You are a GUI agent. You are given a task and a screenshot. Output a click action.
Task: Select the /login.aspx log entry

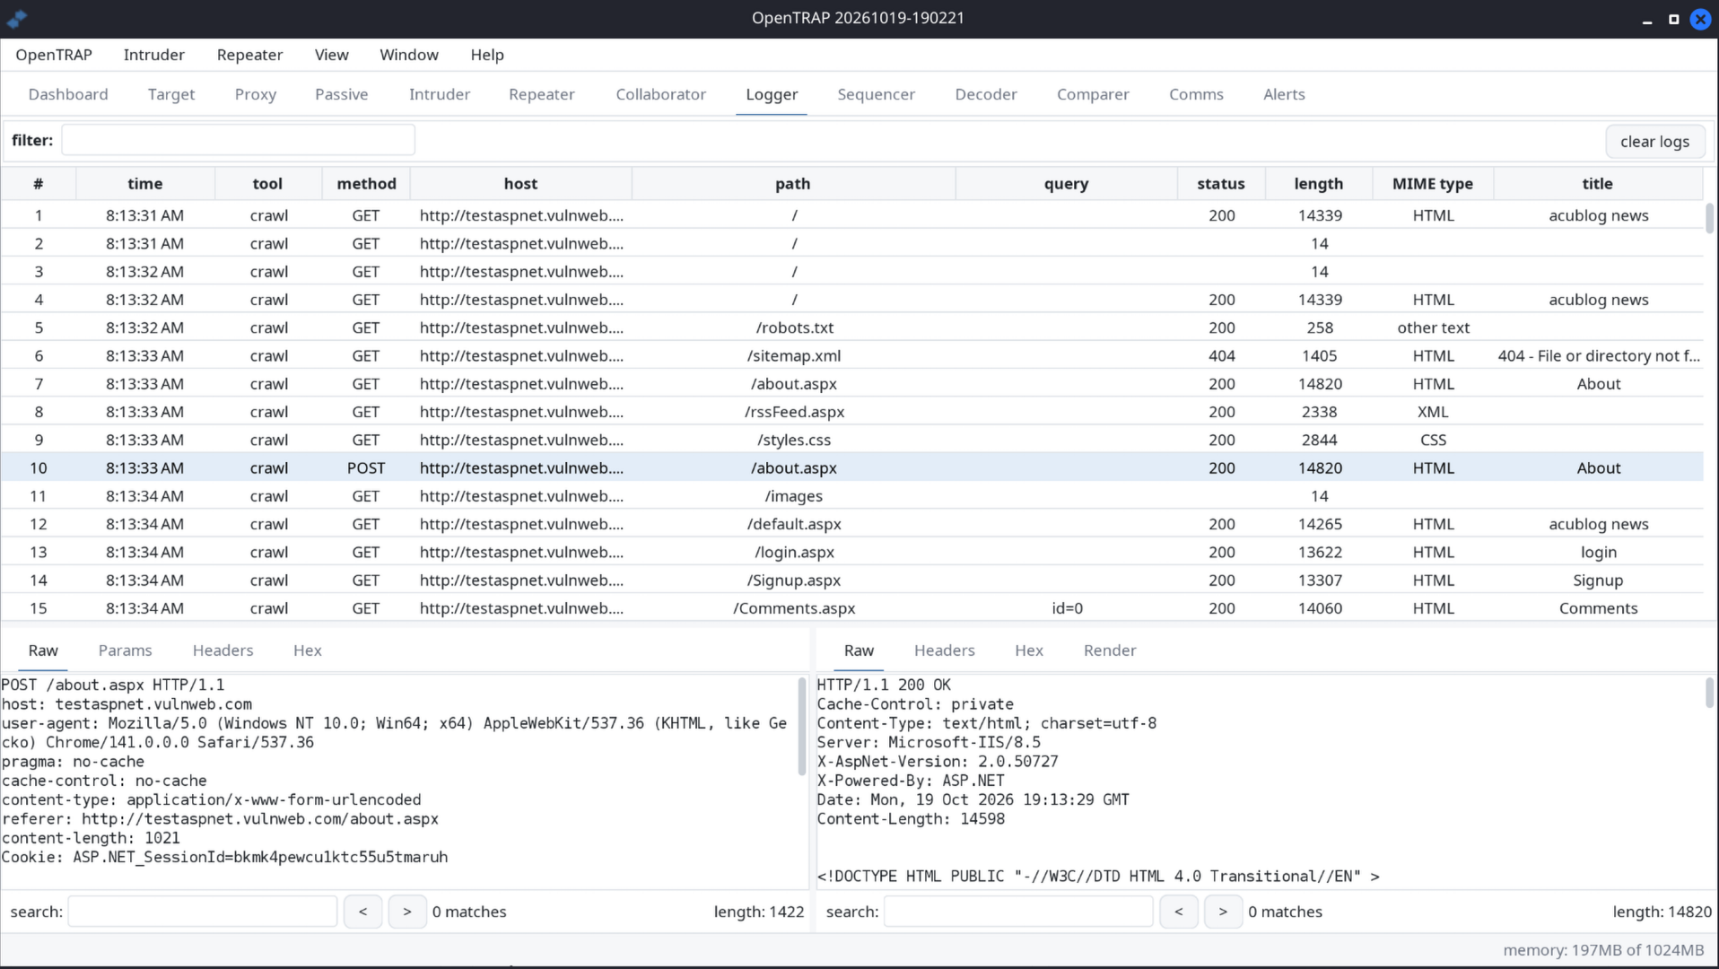pos(852,552)
